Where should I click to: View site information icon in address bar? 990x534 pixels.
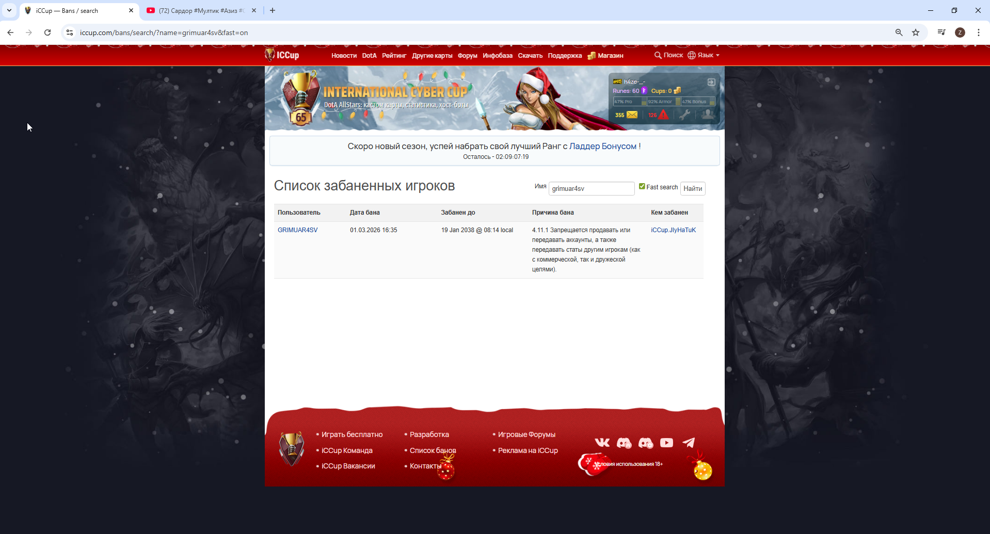(70, 33)
